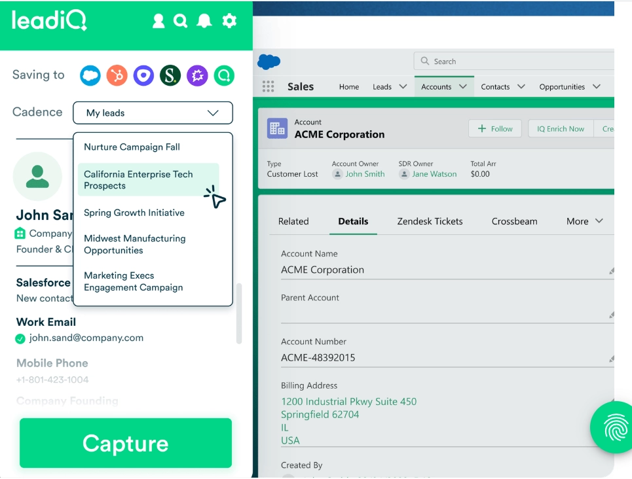The image size is (632, 479).
Task: Select HubSpot saving destination icon
Action: [x=117, y=75]
